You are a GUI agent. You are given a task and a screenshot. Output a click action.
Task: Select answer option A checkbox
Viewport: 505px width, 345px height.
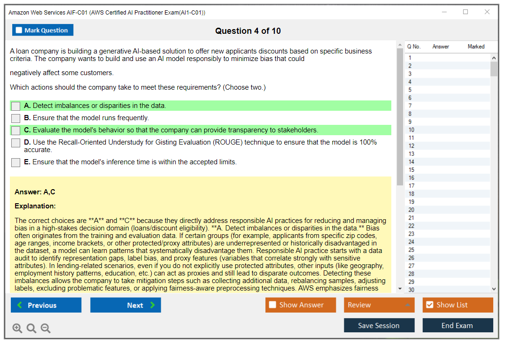[16, 106]
